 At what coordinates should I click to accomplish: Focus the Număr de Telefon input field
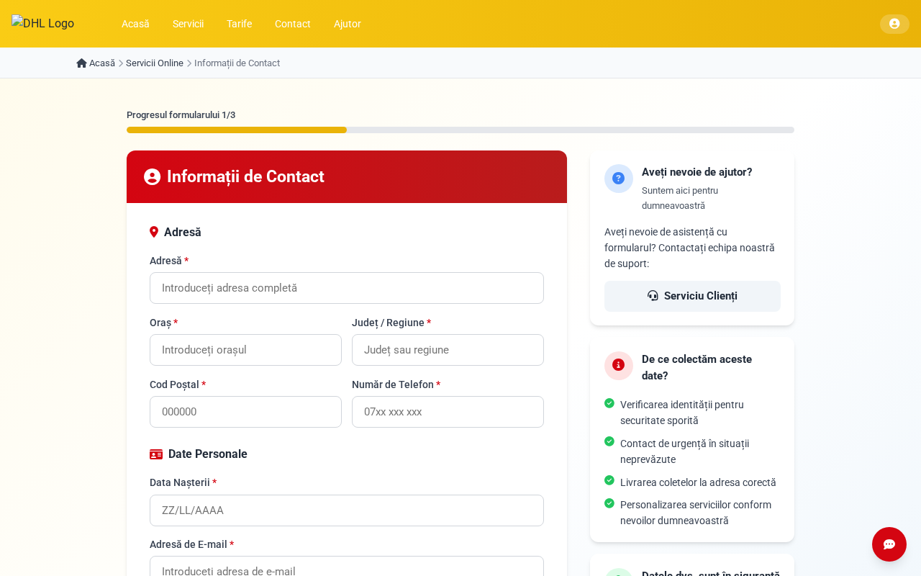point(448,412)
